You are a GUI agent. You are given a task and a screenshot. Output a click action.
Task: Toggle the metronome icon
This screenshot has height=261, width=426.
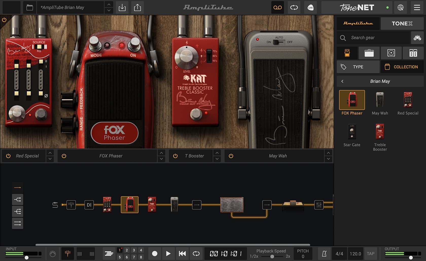point(324,254)
